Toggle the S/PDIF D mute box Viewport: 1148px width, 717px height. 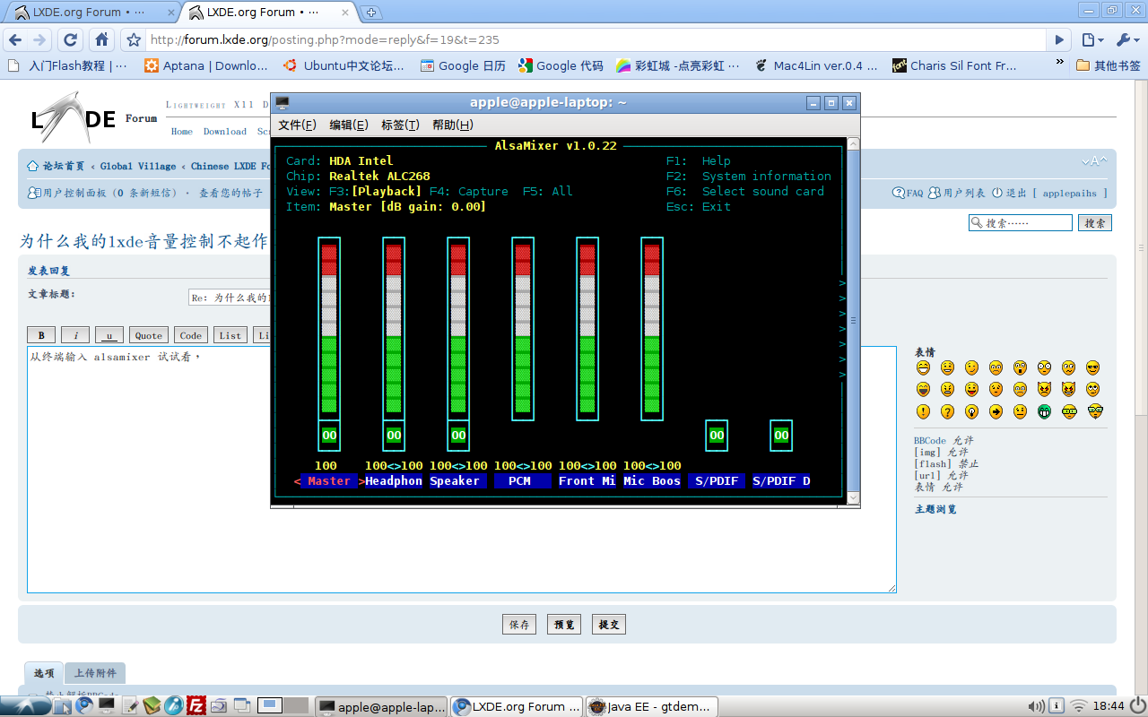coord(781,436)
